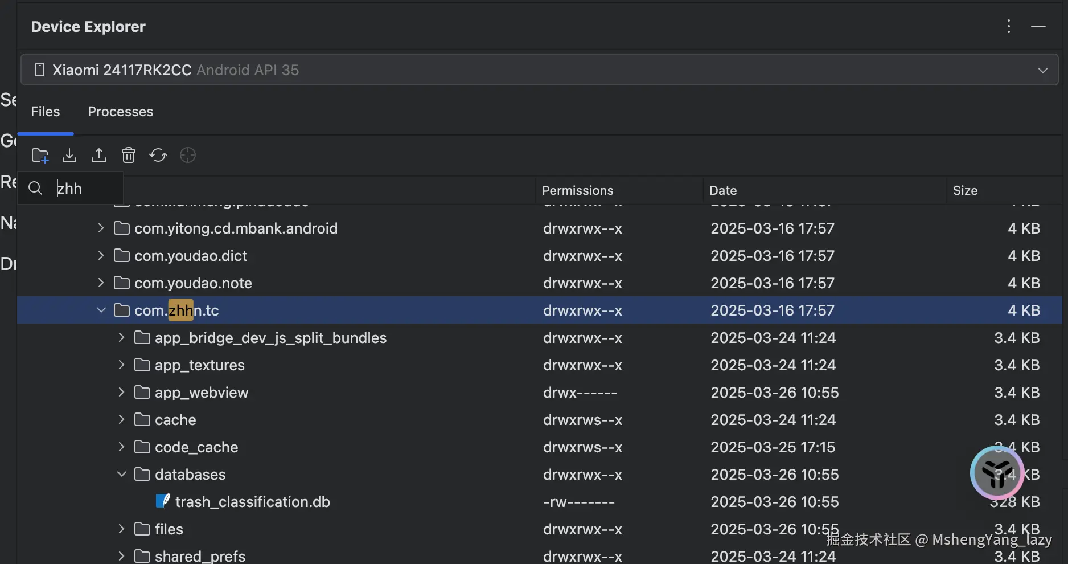Click permissions drwx------ for app_webview
Image resolution: width=1068 pixels, height=564 pixels.
pos(580,393)
